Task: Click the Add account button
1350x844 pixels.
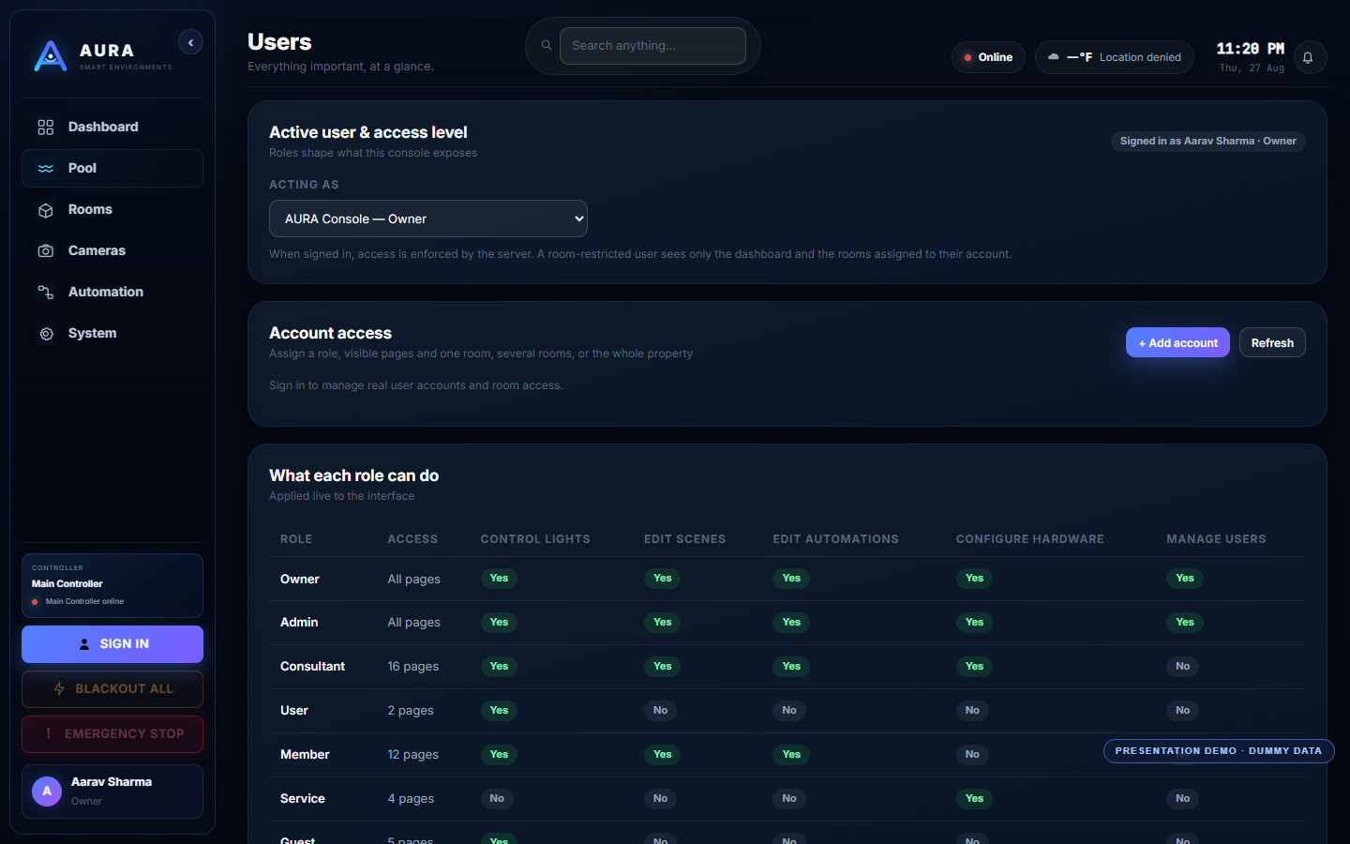Action: pos(1177,342)
